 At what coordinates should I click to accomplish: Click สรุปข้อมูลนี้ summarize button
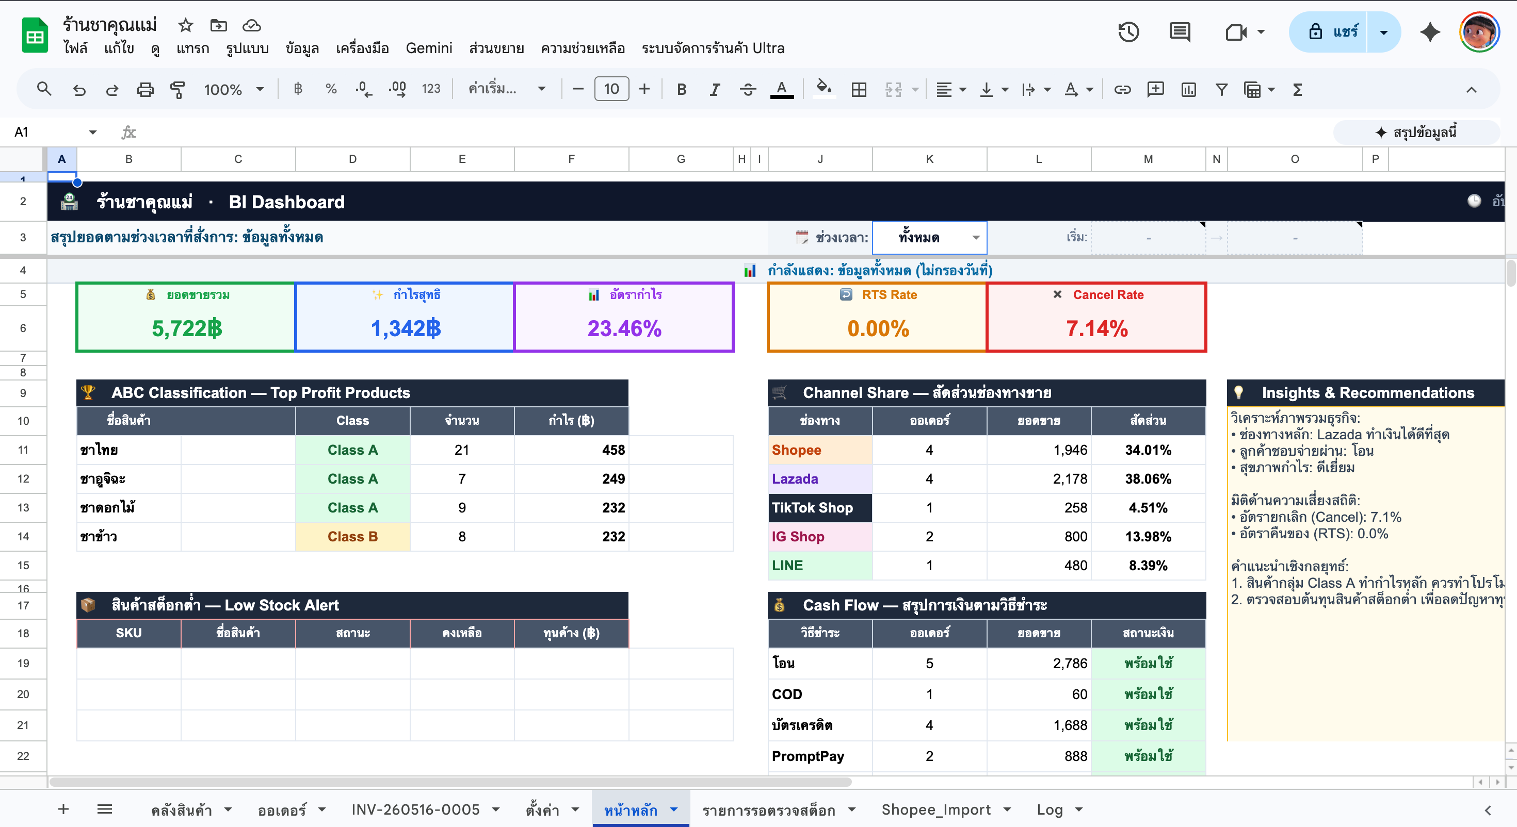pos(1416,132)
